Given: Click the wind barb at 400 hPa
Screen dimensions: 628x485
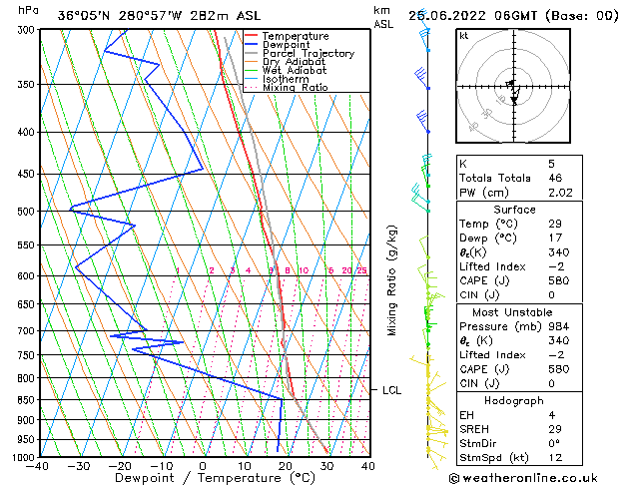Looking at the screenshot, I should pyautogui.click(x=422, y=122).
